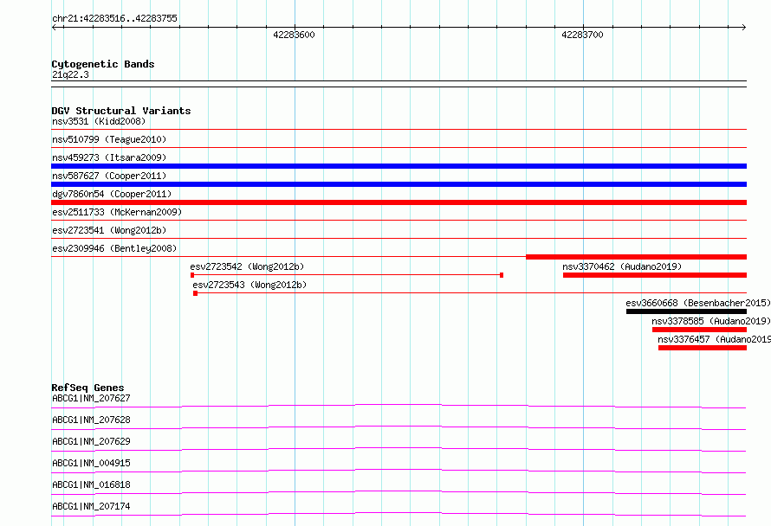
Task: Click the esv2723542 left endpoint marker
Action: [x=192, y=275]
